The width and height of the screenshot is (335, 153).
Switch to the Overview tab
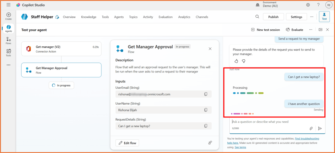point(69,17)
